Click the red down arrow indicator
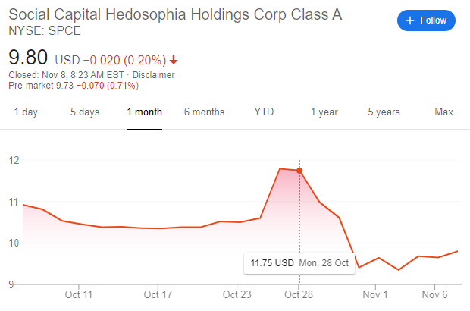Screen dimensions: 470x311 click(174, 61)
